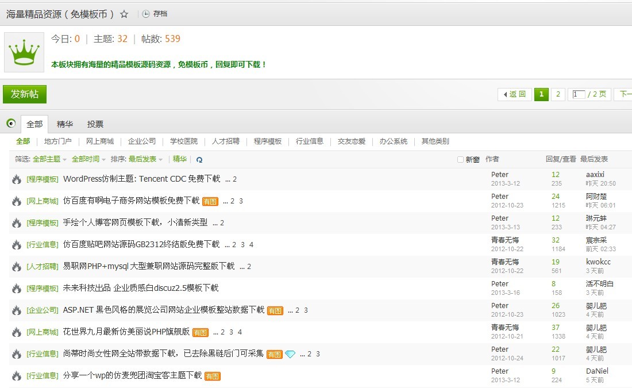Click the 返回 back button

[514, 94]
